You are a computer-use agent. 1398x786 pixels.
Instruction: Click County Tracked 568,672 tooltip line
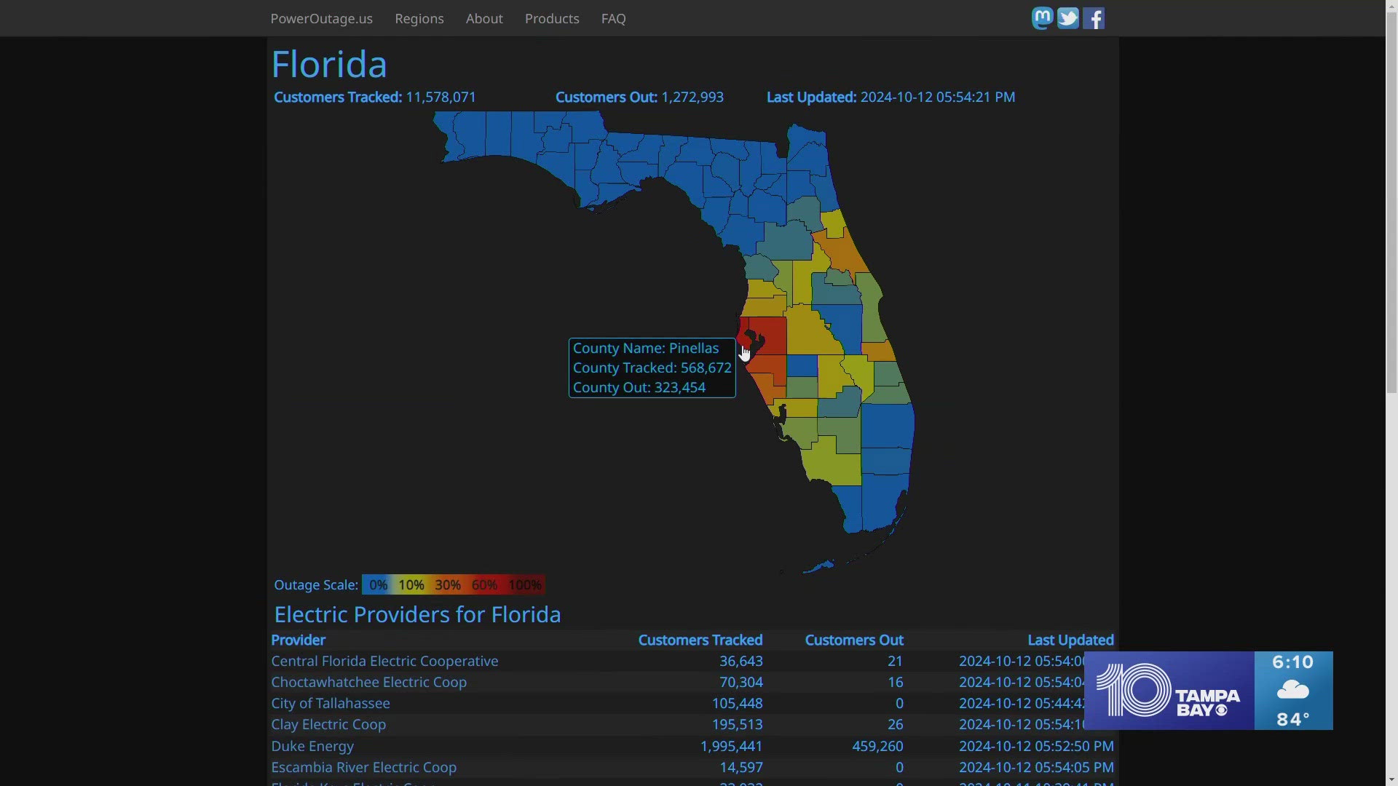[x=652, y=368]
